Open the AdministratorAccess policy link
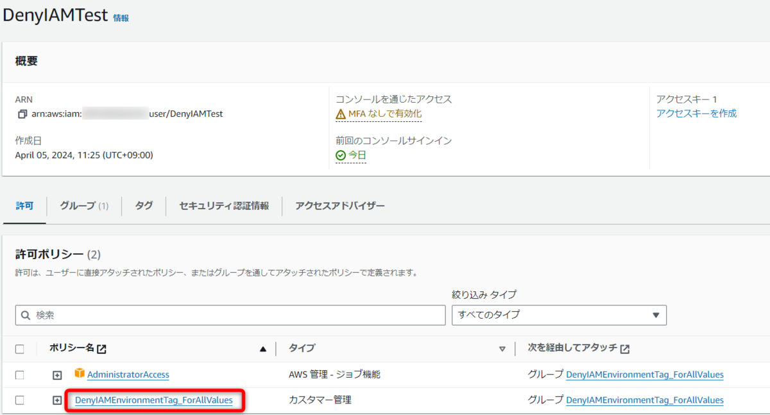Viewport: 770px width, 415px height. [128, 375]
